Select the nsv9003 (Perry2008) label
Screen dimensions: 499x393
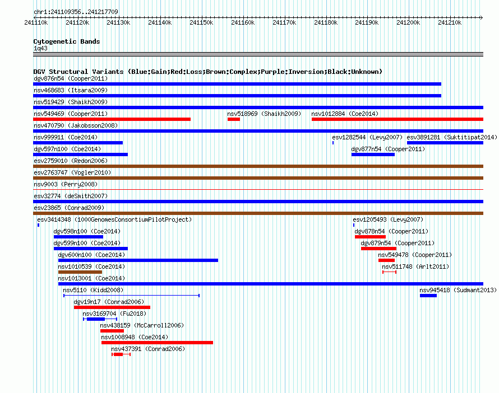point(66,184)
